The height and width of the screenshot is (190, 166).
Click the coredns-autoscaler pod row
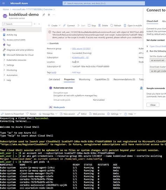click(60, 185)
